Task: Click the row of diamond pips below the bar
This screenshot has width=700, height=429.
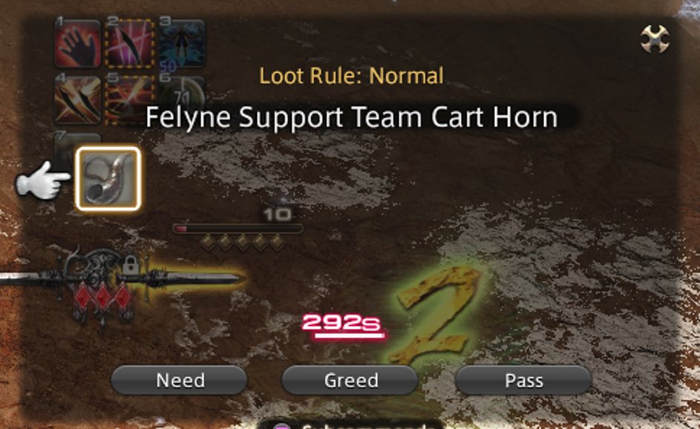Action: coord(243,243)
